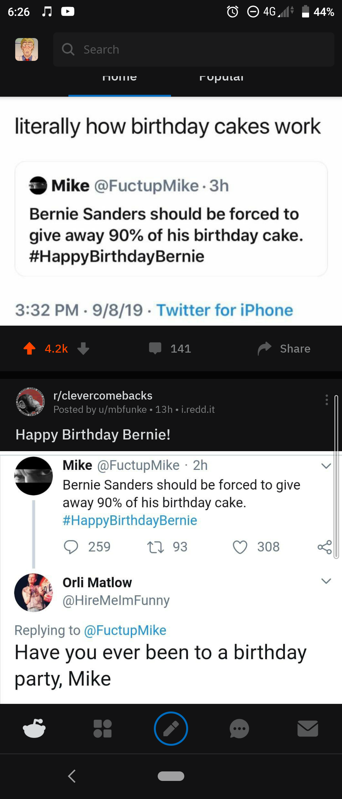The image size is (342, 799).
Task: Collapse Mike's tweet with its chevron
Action: (x=326, y=465)
